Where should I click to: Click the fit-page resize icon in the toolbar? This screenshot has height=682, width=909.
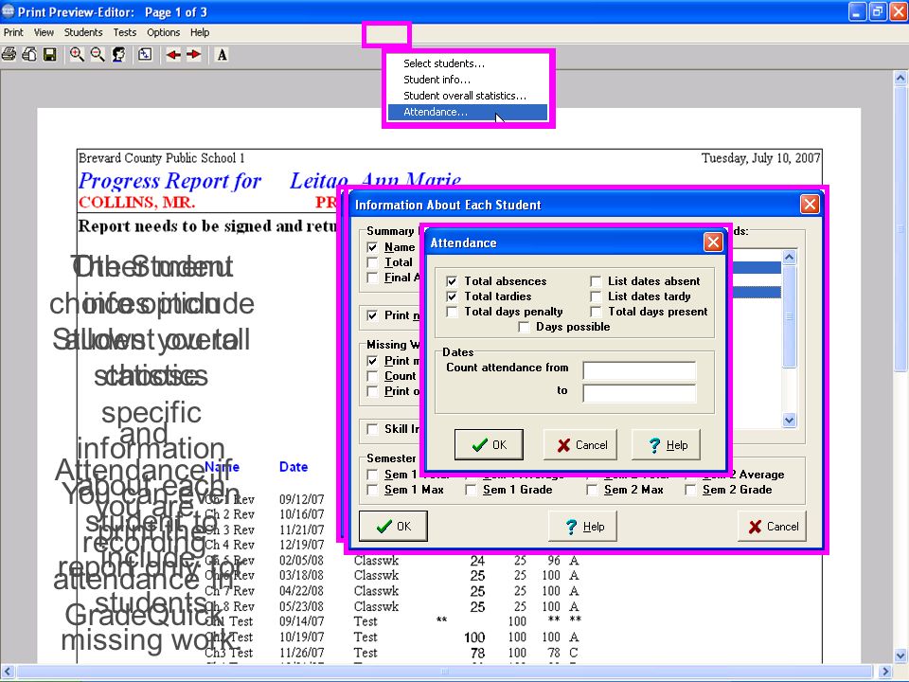pos(145,55)
